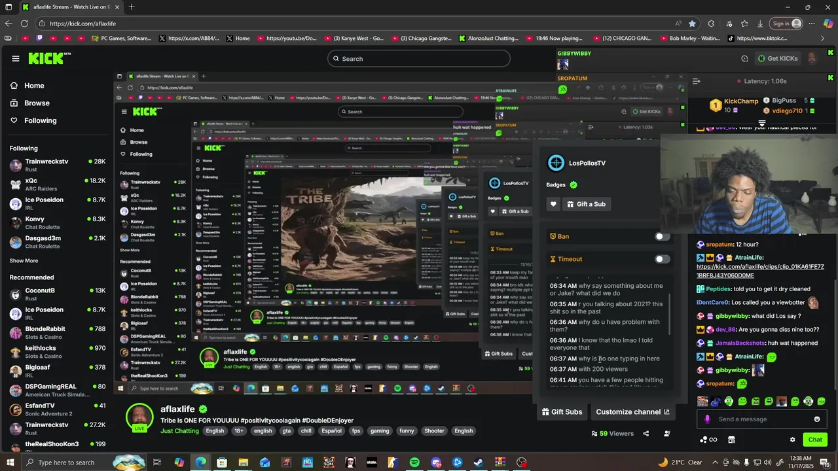This screenshot has height=471, width=838.
Task: Click the Browse sidebar icon
Action: [14, 103]
